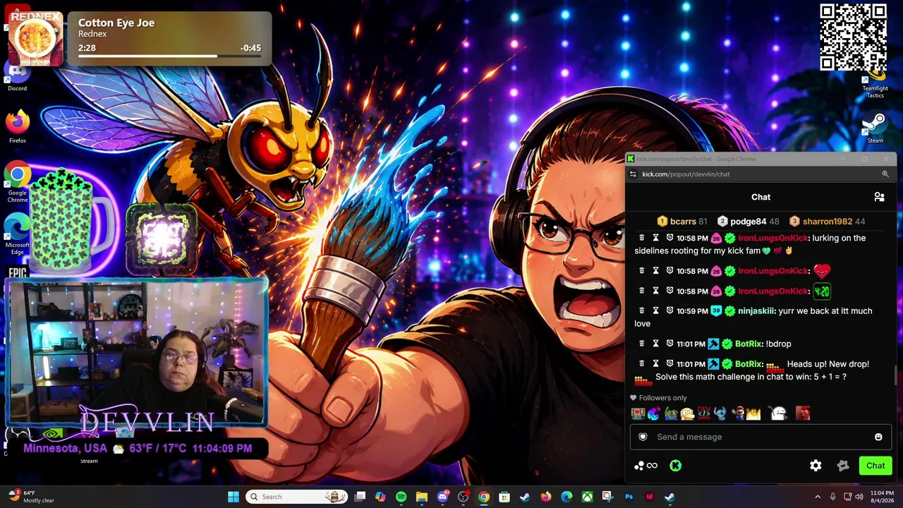The width and height of the screenshot is (903, 508).
Task: Click the splat icon beside Chat button
Action: (x=842, y=466)
